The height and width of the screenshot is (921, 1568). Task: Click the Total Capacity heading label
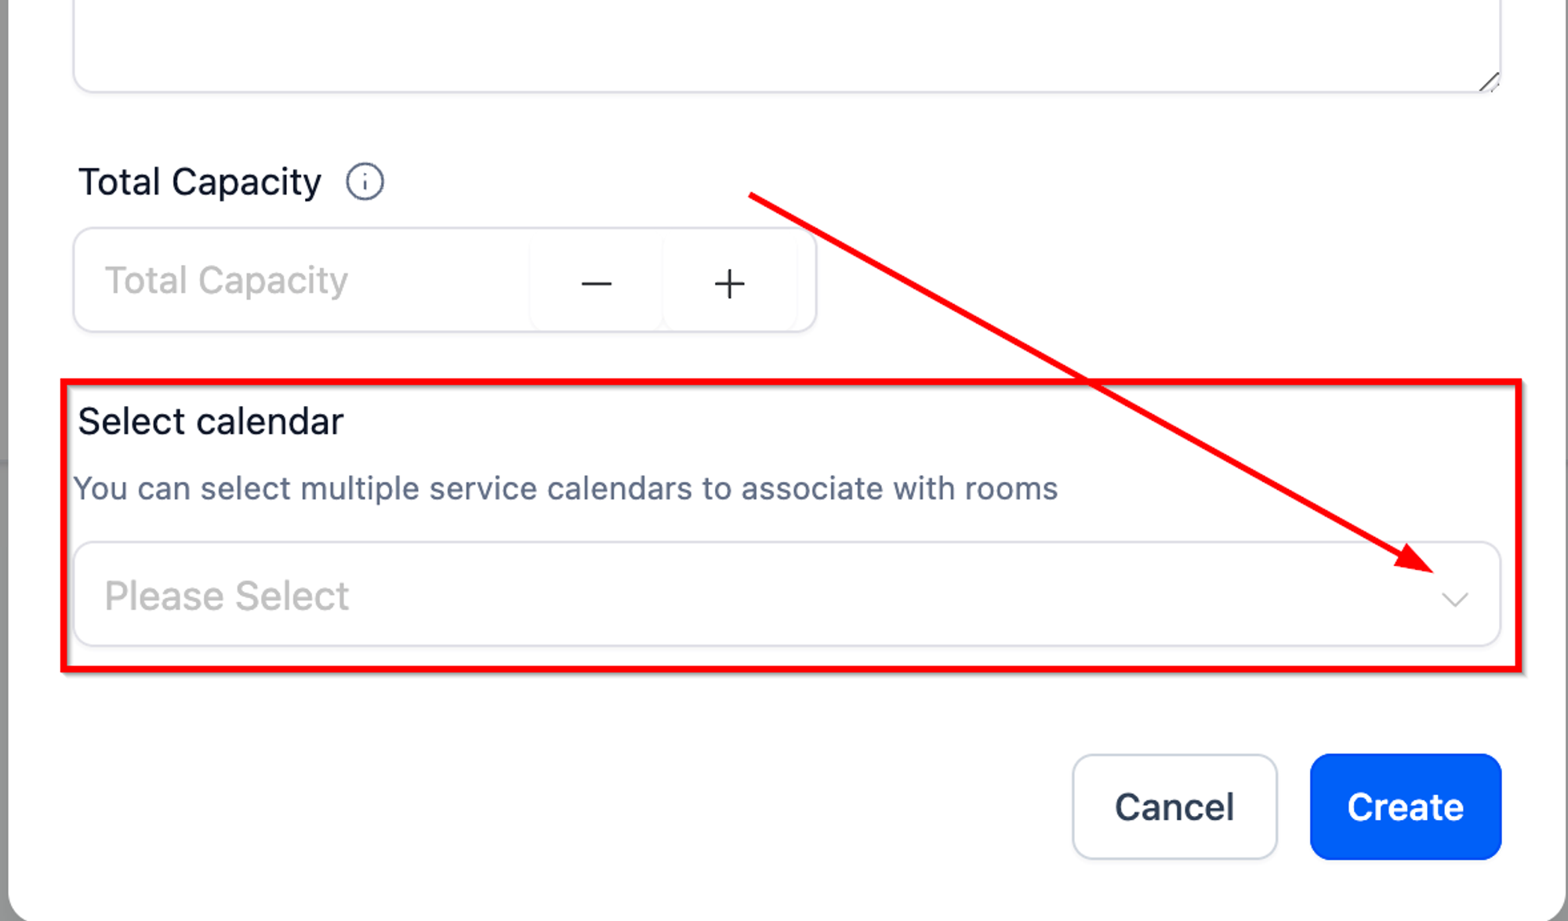click(200, 183)
